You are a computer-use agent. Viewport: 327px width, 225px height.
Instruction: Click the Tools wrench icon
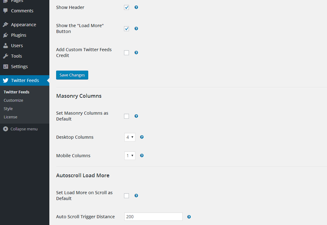pyautogui.click(x=6, y=56)
